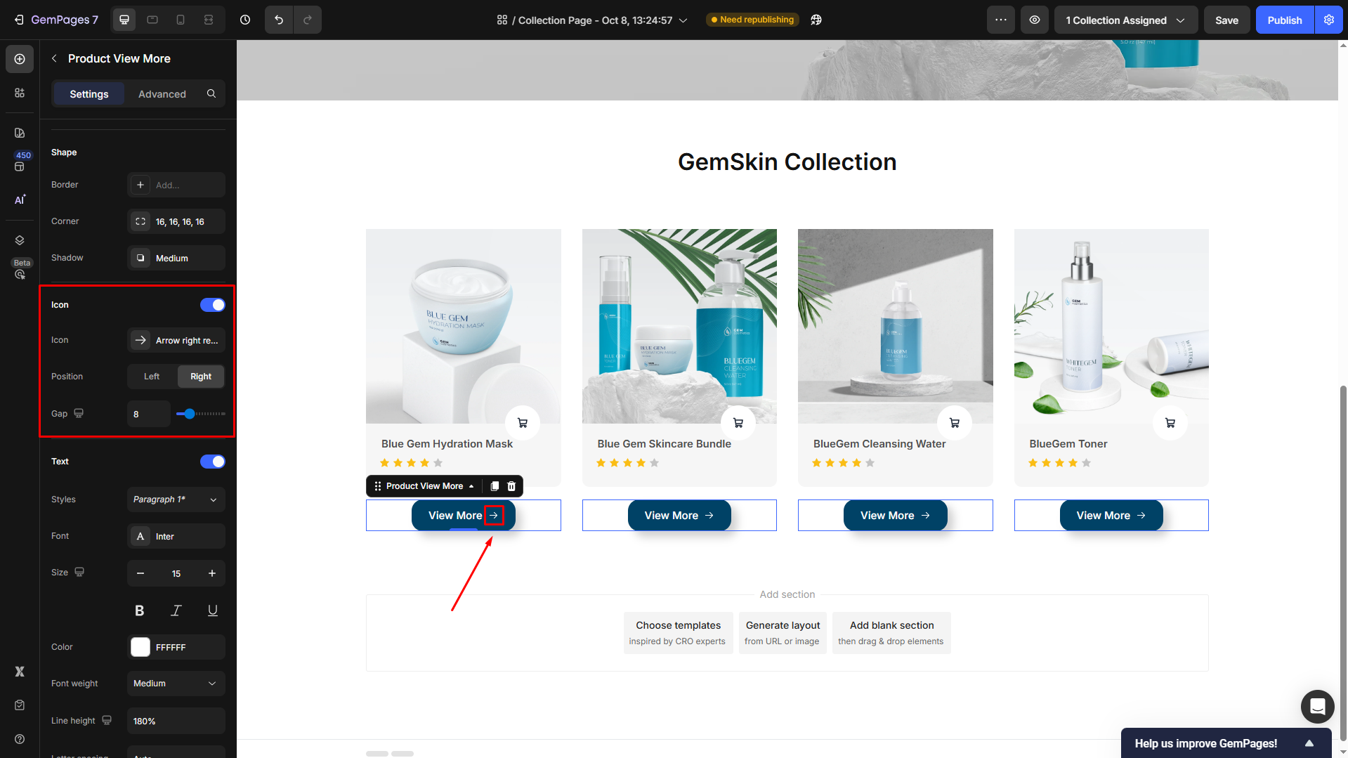Click the Gap slider handle
Screen dimensions: 1348x758
189,414
